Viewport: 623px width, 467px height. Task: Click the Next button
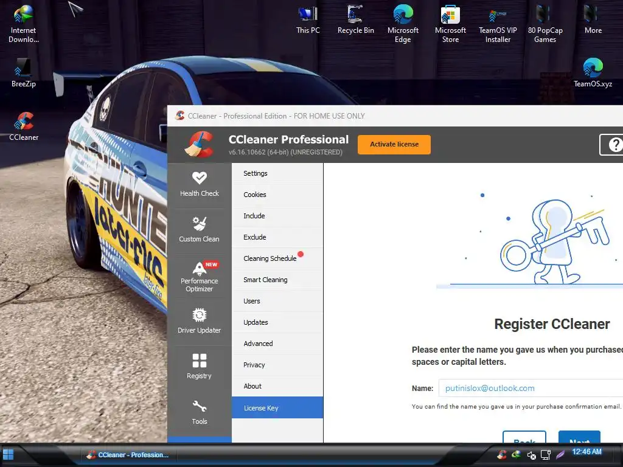tap(579, 437)
